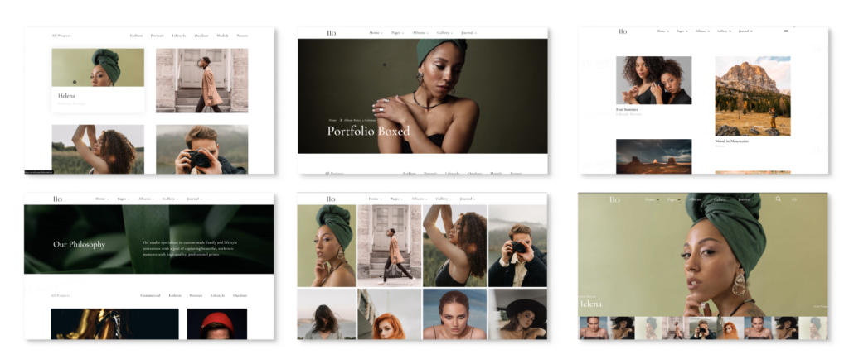
Task: Open the Helena green turban card thumbnail
Action: coord(98,68)
